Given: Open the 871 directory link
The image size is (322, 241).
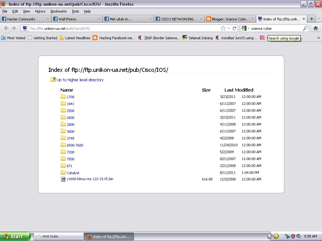Looking at the screenshot, I should (x=69, y=166).
